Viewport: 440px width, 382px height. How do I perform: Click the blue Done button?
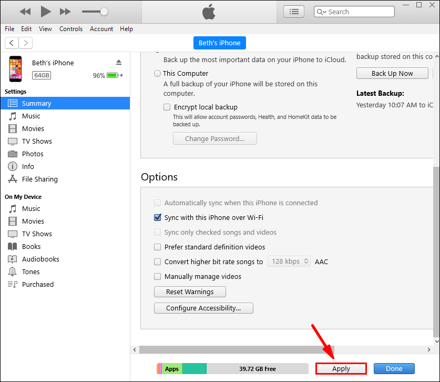pos(394,369)
